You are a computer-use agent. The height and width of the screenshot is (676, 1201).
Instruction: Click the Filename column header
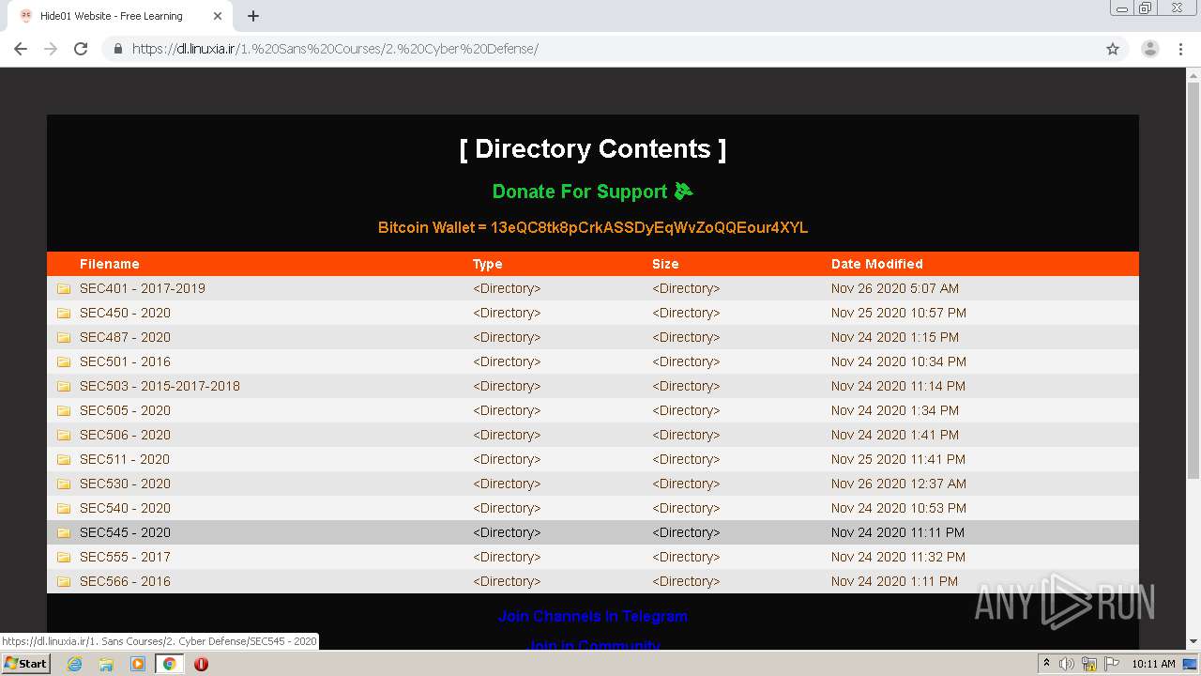[x=110, y=264]
